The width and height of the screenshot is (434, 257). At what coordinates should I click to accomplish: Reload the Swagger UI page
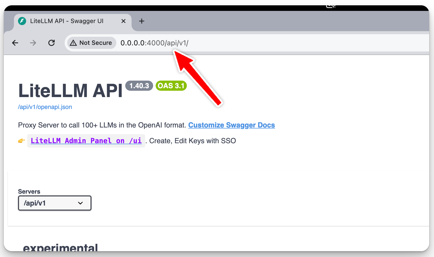click(51, 43)
